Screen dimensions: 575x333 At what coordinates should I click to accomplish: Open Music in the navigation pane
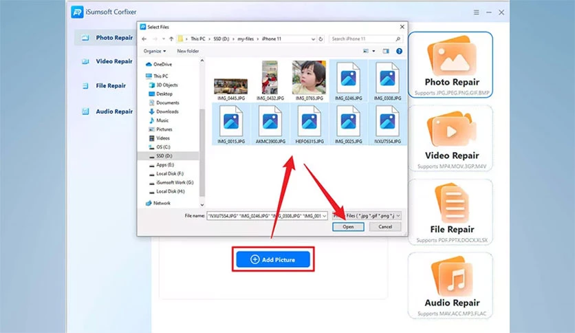tap(159, 120)
